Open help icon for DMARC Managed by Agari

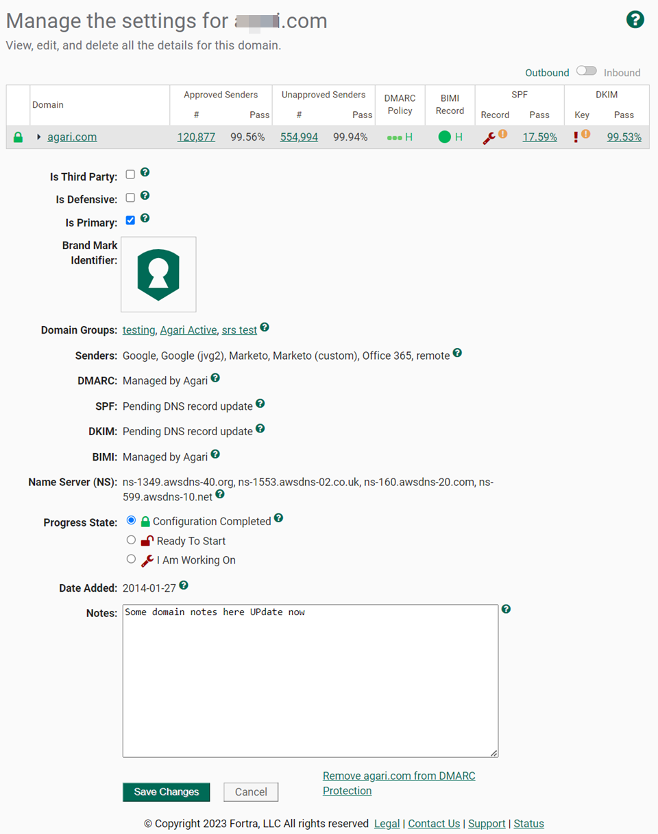click(x=215, y=378)
